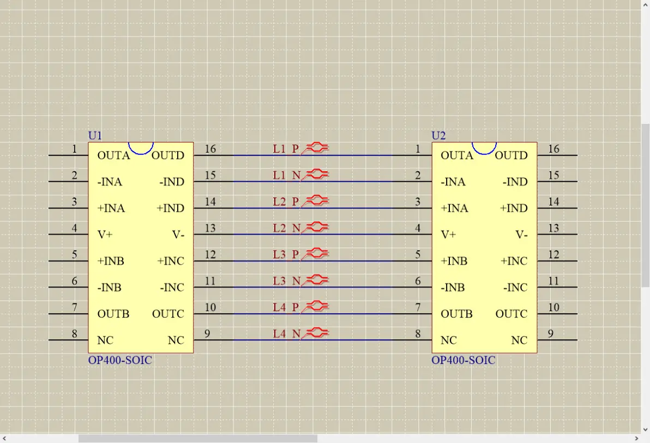Select the -INA pin name inside U2
Screen dimensions: 650x443
453,182
